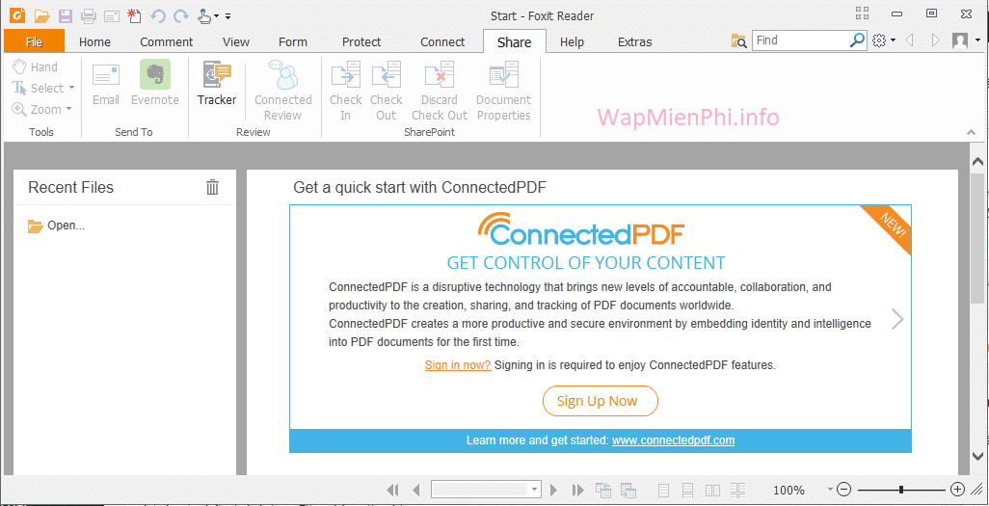The image size is (989, 506).
Task: Open the search settings gear dropdown
Action: (x=884, y=41)
